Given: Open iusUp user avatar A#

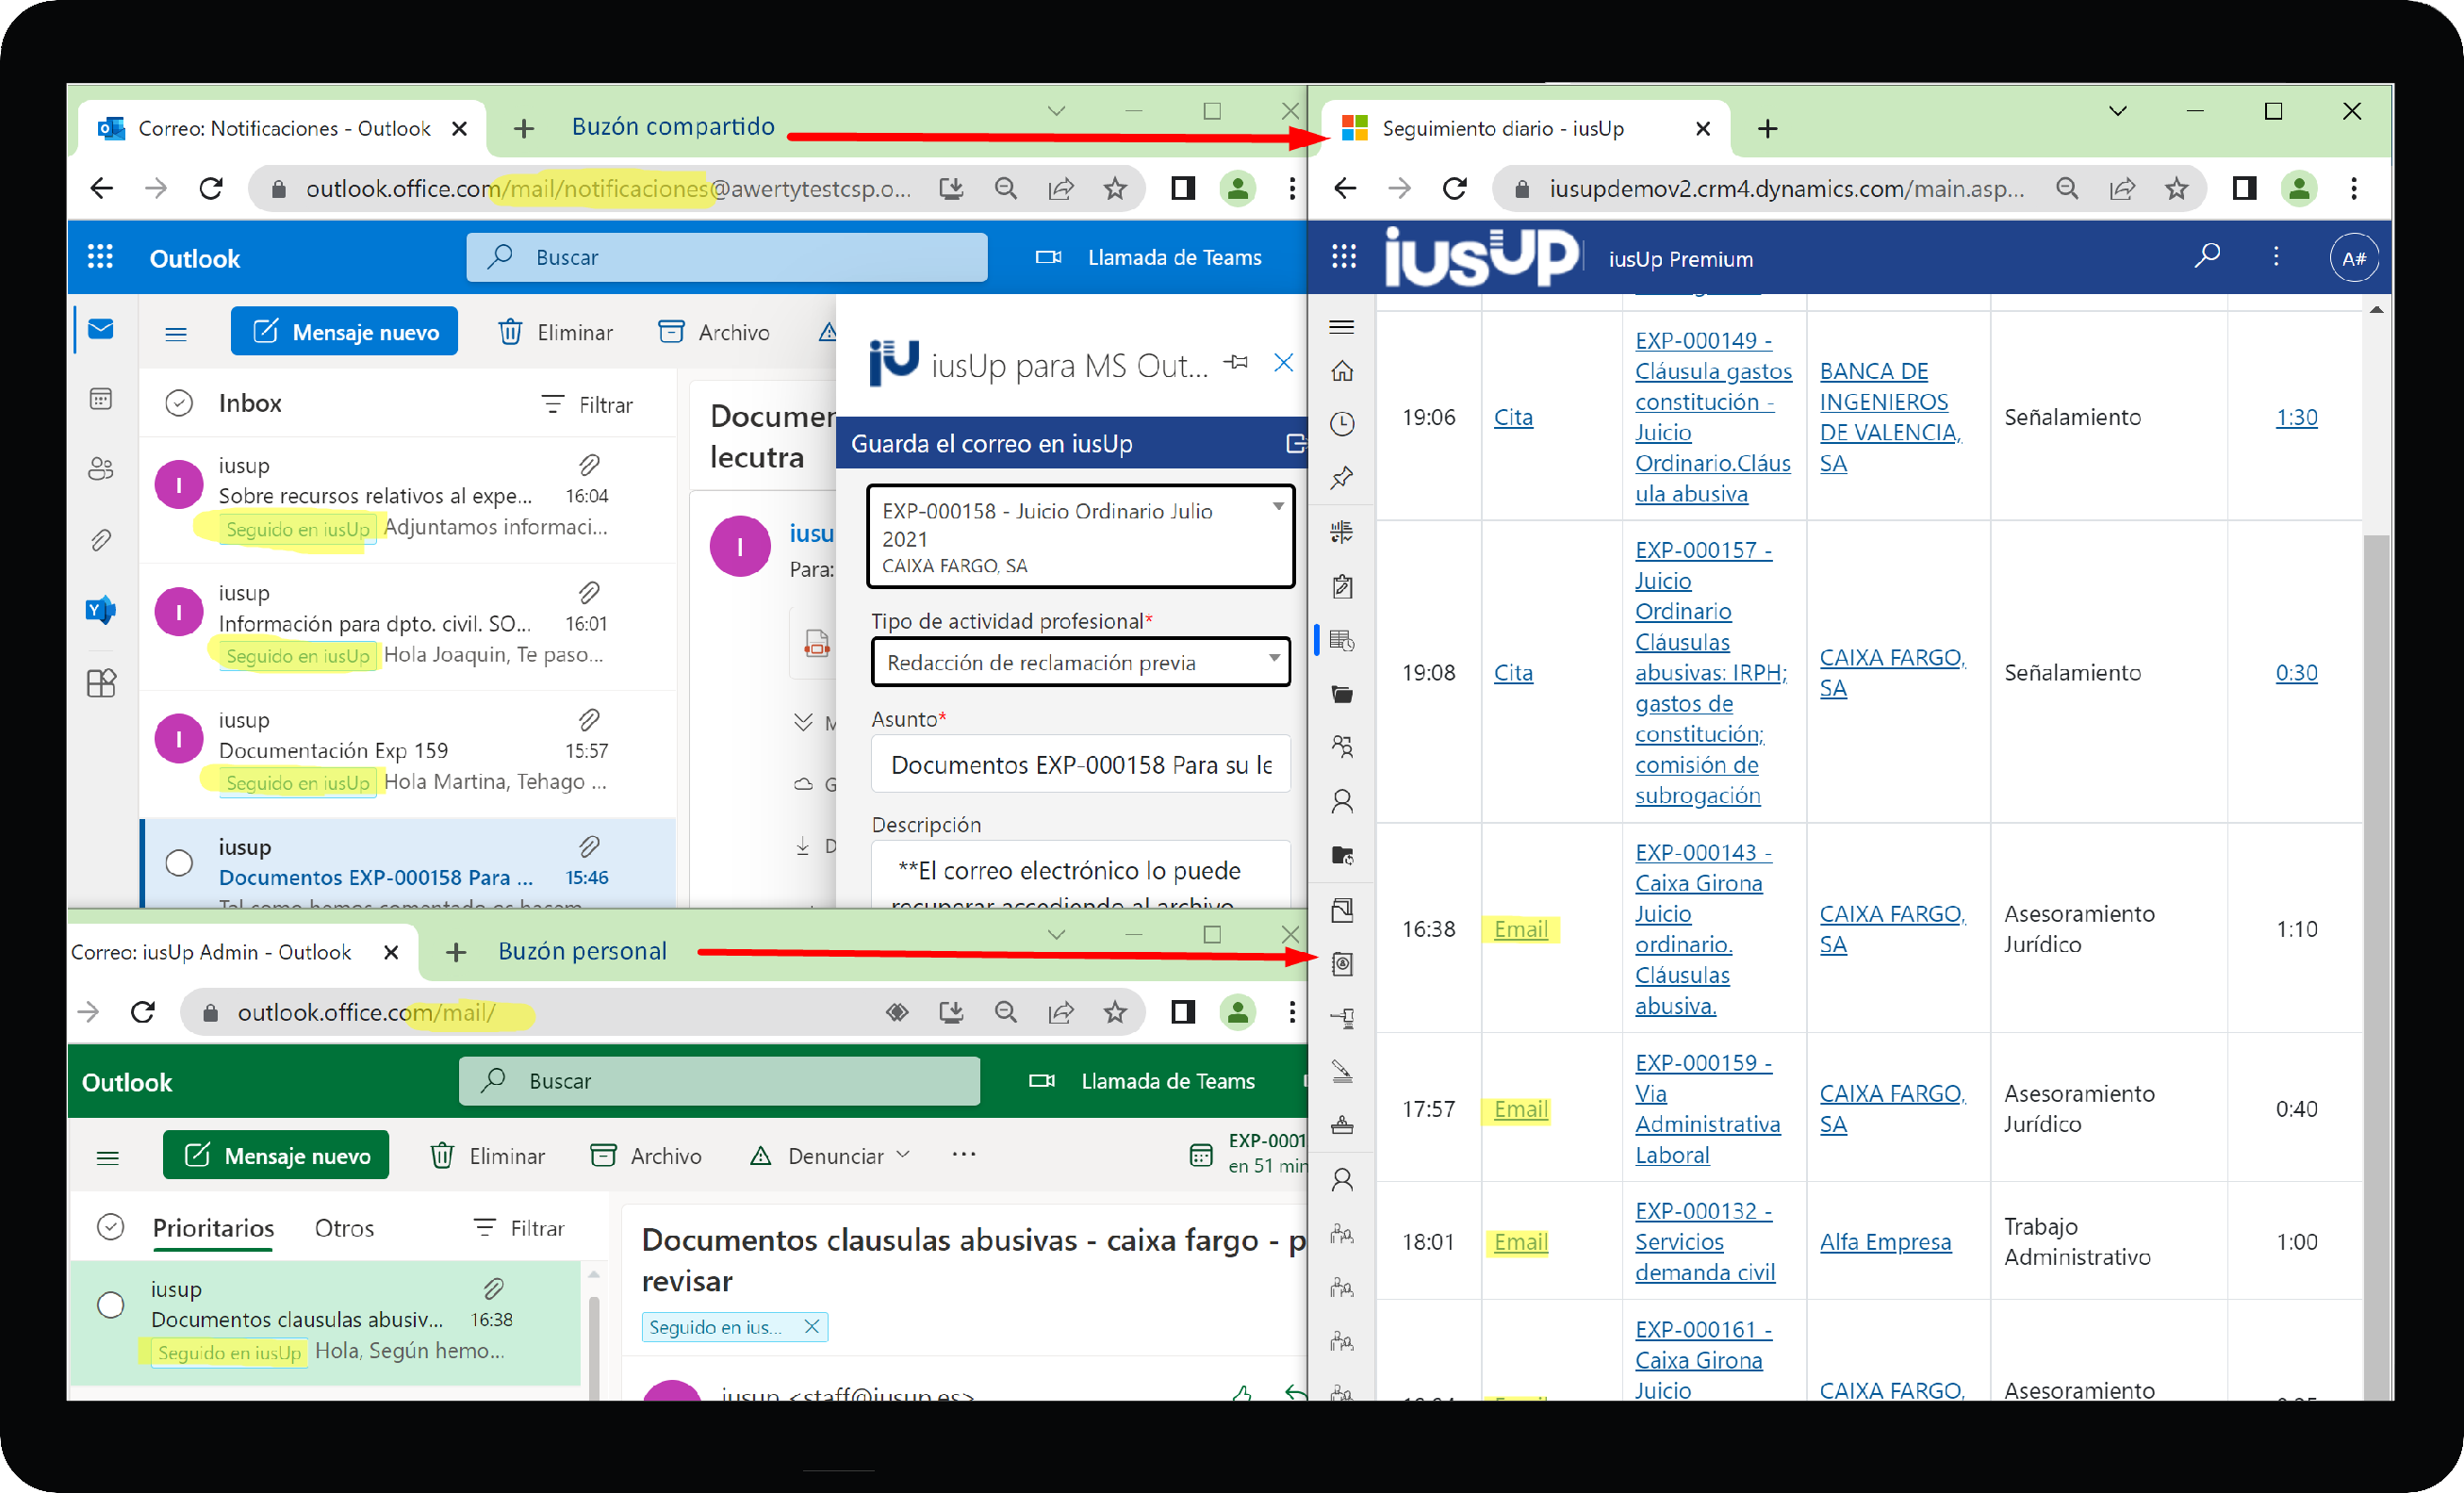Looking at the screenshot, I should (x=2353, y=257).
